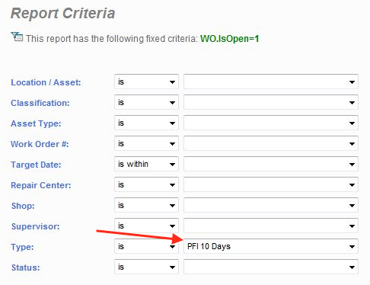Open the Classification operator dropdown
Image resolution: width=370 pixels, height=285 pixels.
(146, 103)
